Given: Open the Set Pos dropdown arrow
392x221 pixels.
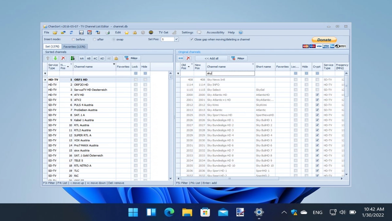Looking at the screenshot, I should click(176, 39).
